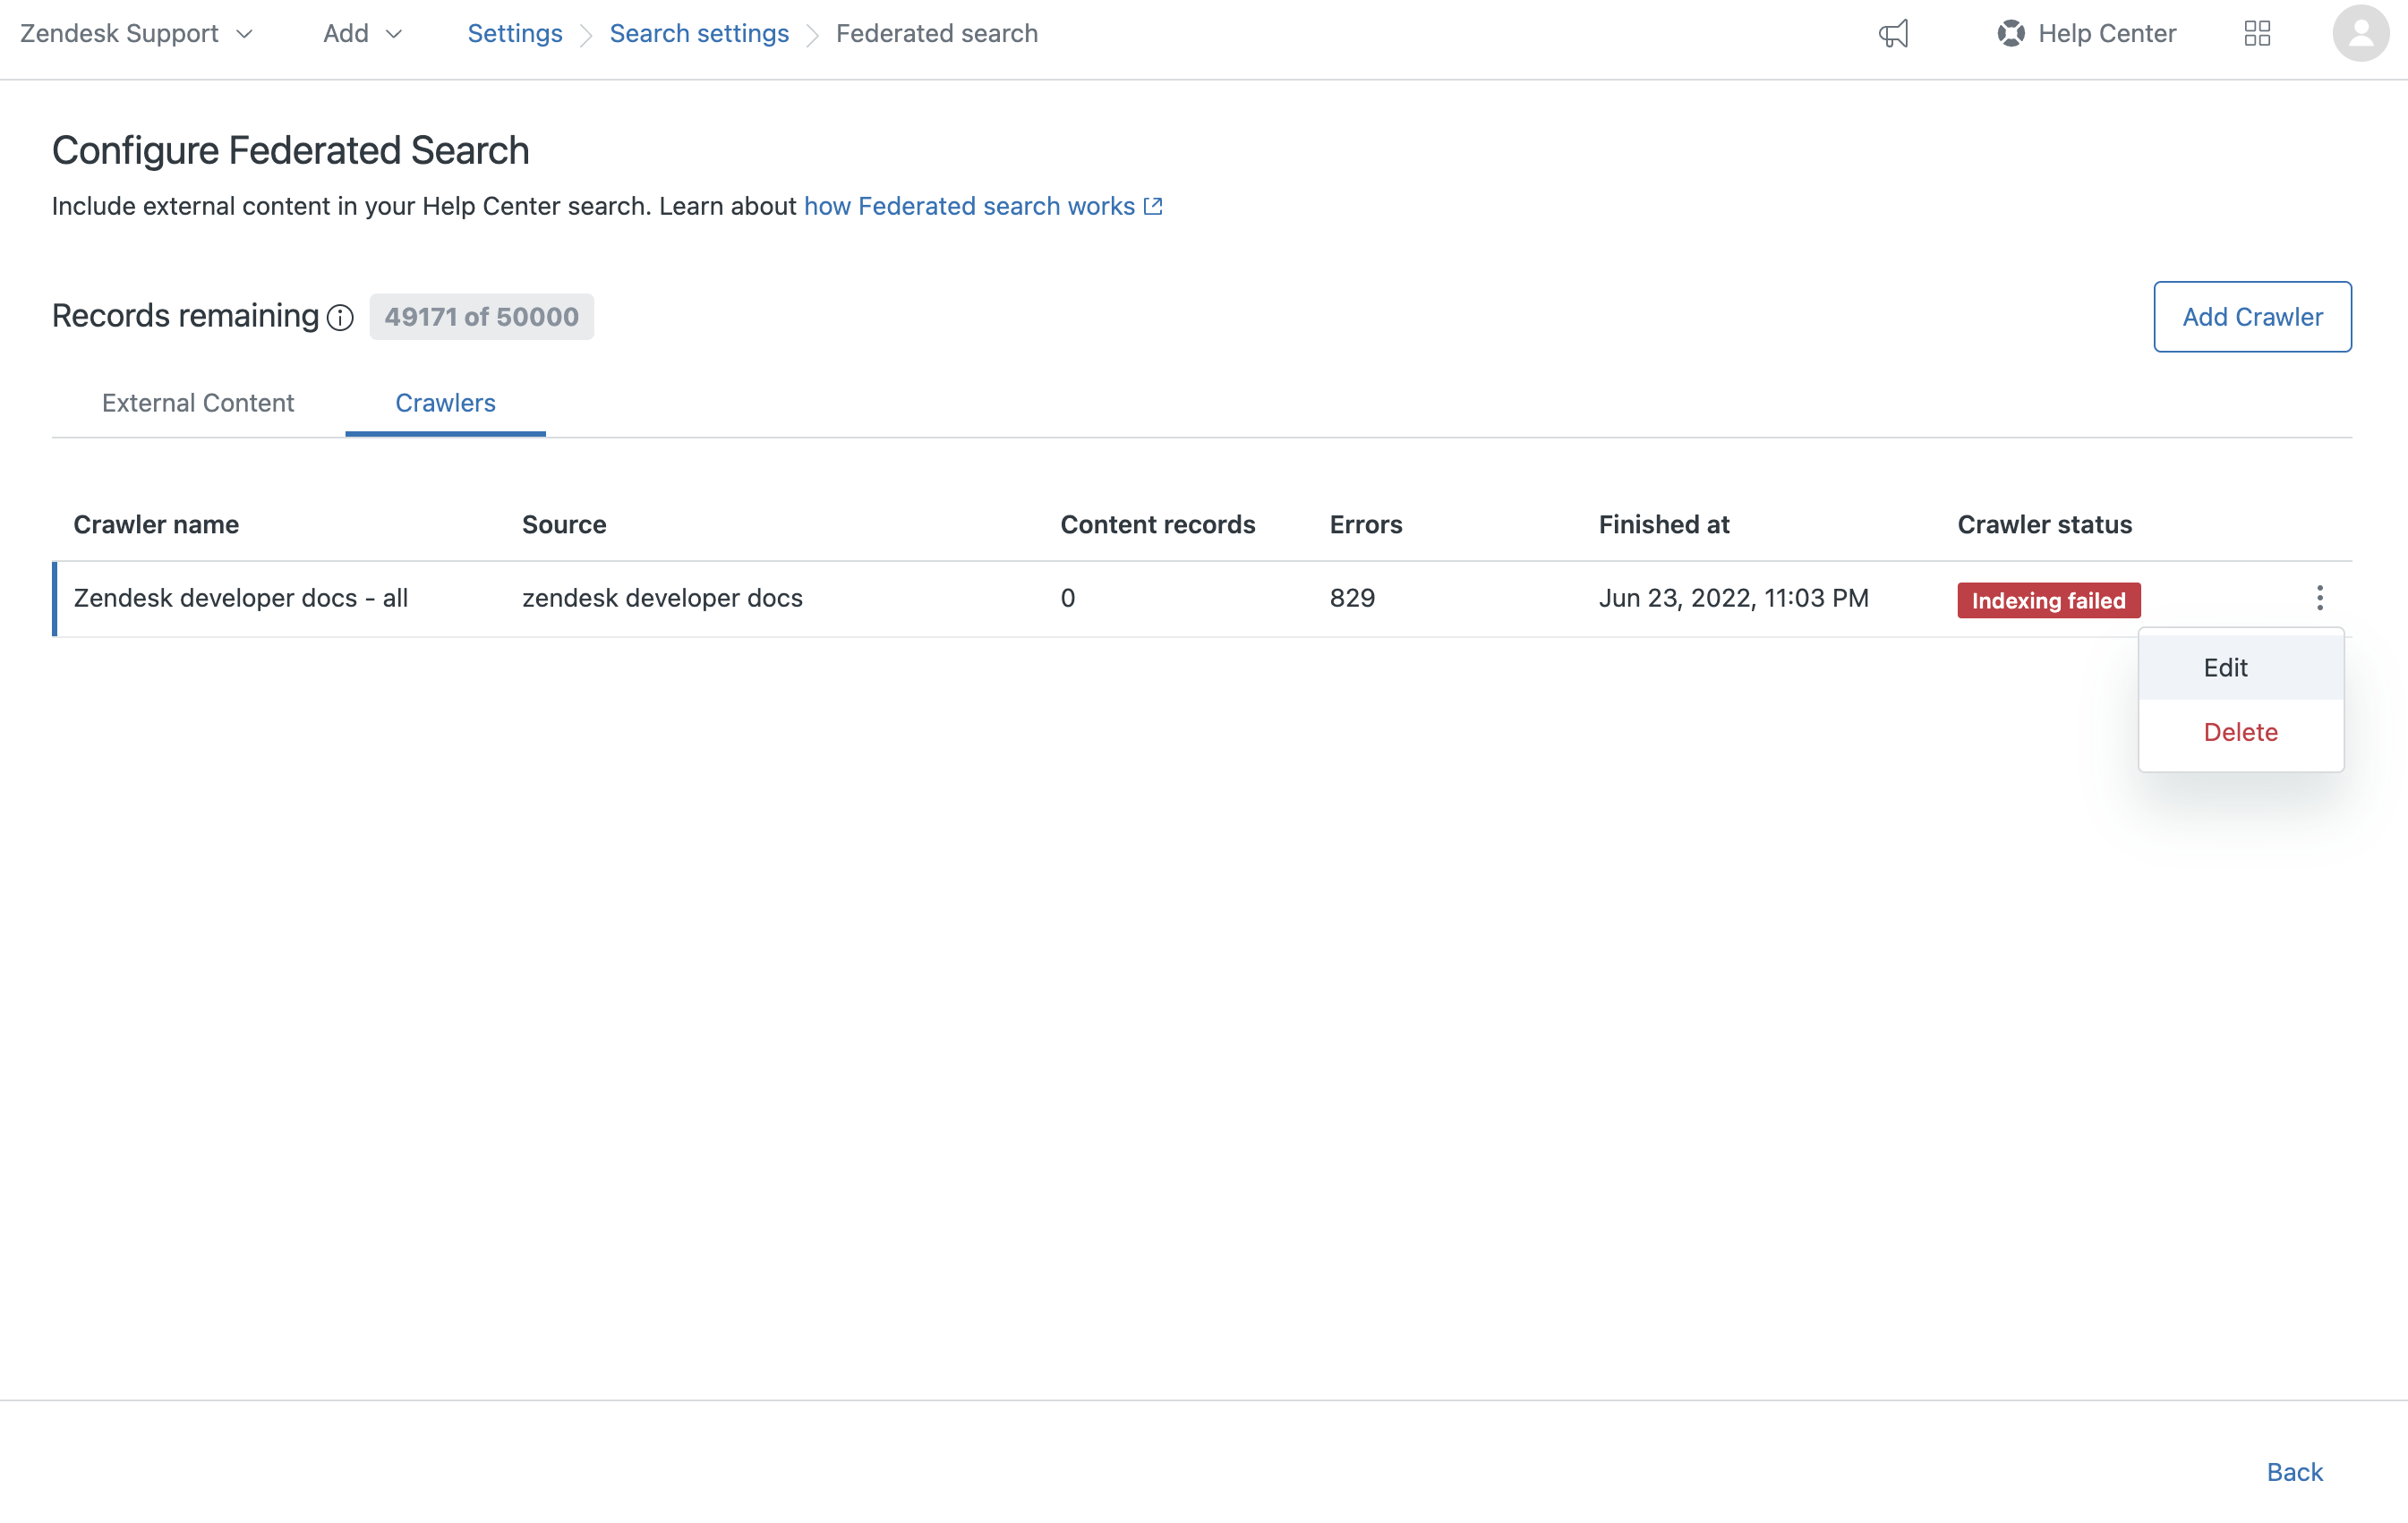This screenshot has height=1523, width=2408.
Task: Select the Zendesk developer docs - all row
Action: (x=241, y=598)
